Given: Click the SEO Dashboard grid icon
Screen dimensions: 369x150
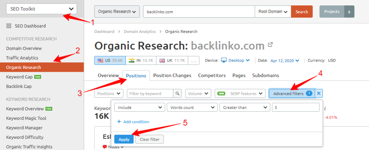Looking at the screenshot, I should (x=9, y=26).
